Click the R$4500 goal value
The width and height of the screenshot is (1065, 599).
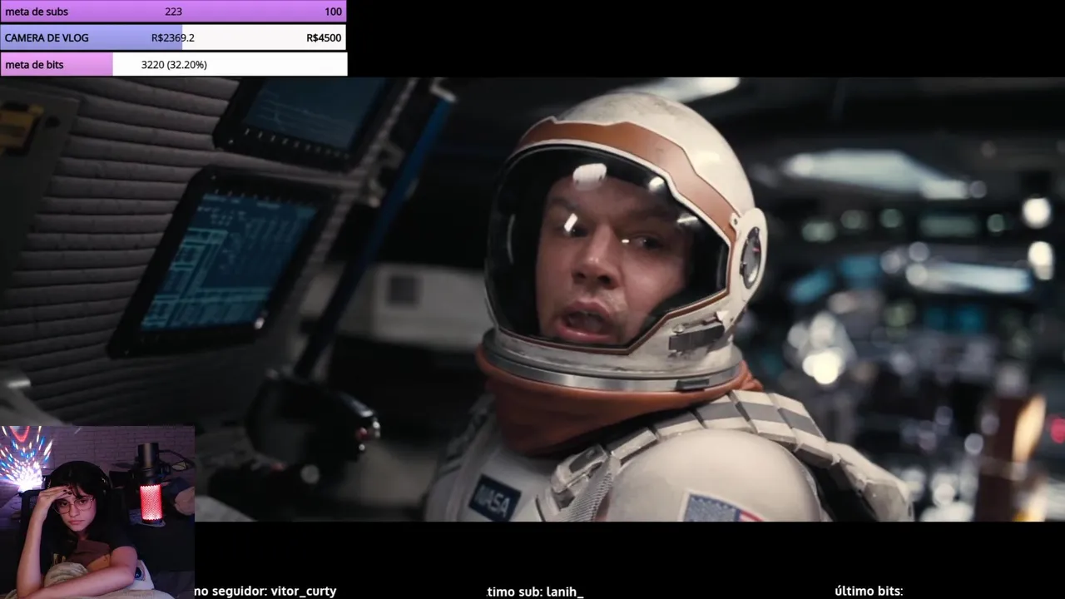coord(324,37)
